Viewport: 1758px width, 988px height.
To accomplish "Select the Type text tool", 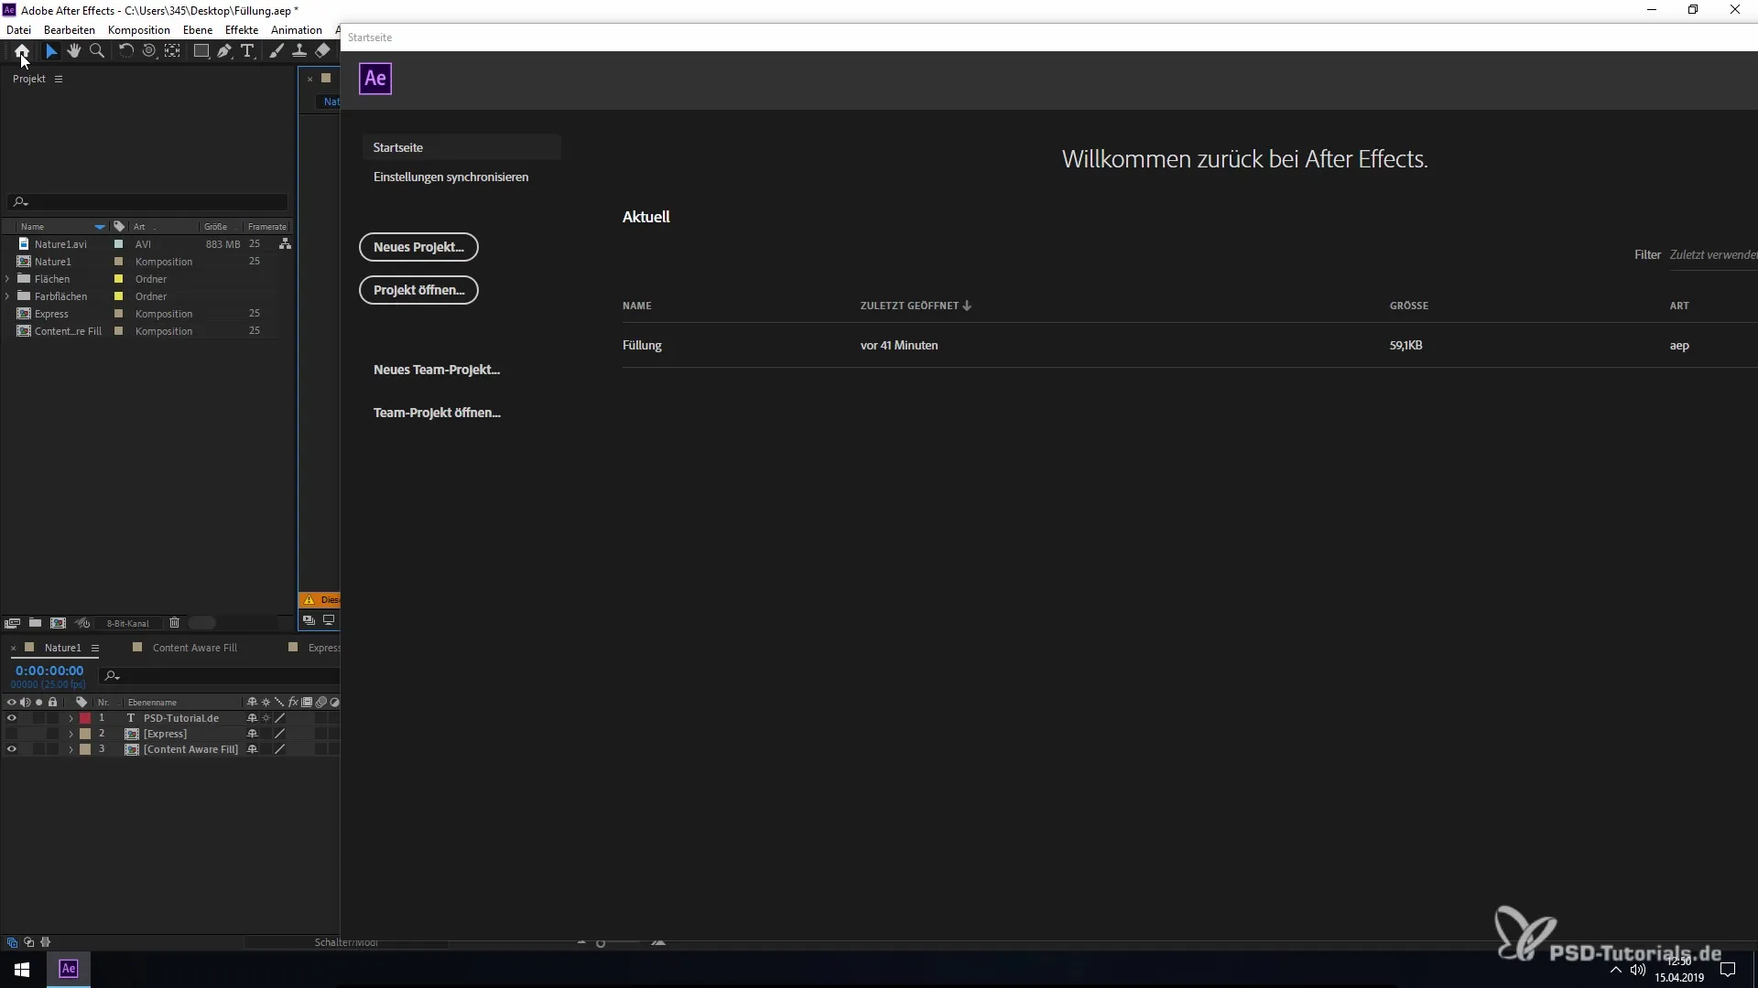I will [x=247, y=51].
